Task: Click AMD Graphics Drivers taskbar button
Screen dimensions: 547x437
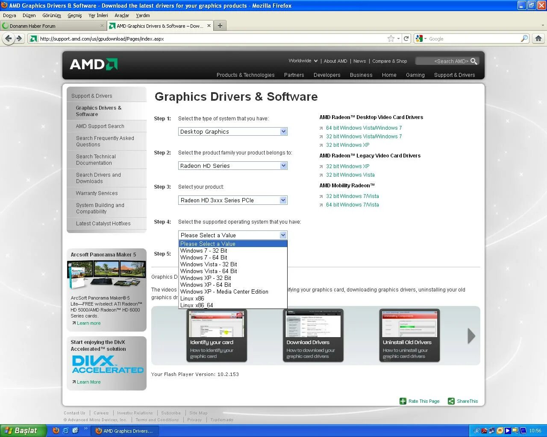Action: pos(124,431)
